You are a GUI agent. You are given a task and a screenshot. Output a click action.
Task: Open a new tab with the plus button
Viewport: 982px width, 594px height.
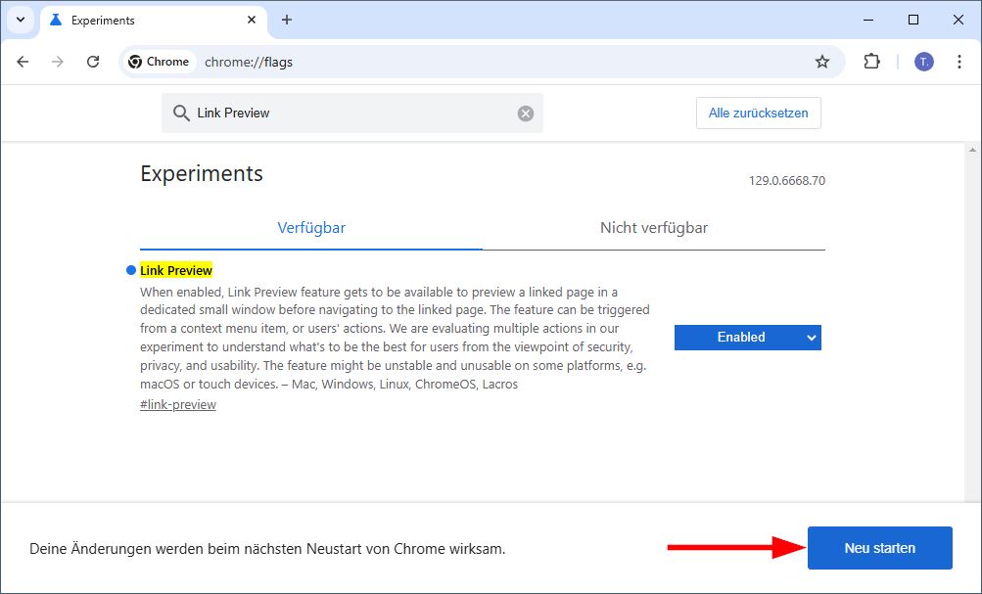(284, 20)
